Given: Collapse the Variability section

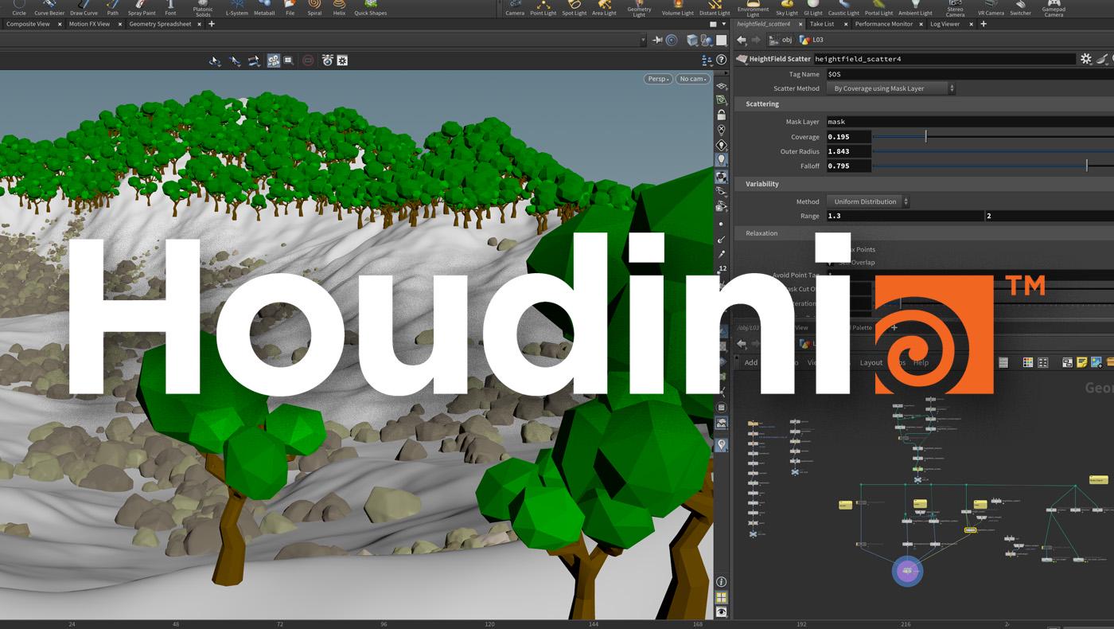Looking at the screenshot, I should (761, 184).
